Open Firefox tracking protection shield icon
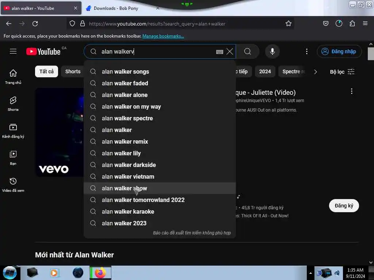Viewport: 374px width, 280px height. pos(72,24)
